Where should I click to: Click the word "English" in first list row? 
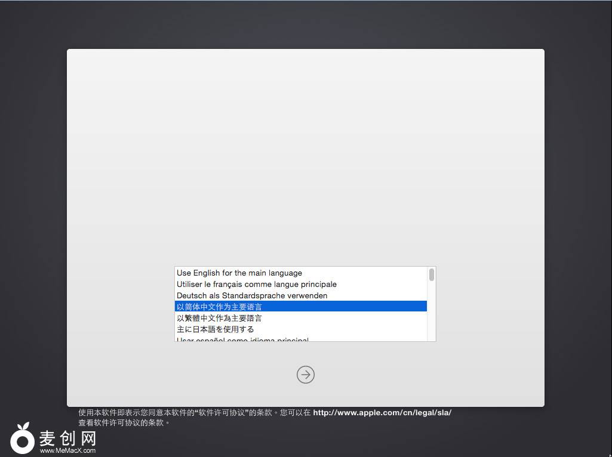click(207, 273)
